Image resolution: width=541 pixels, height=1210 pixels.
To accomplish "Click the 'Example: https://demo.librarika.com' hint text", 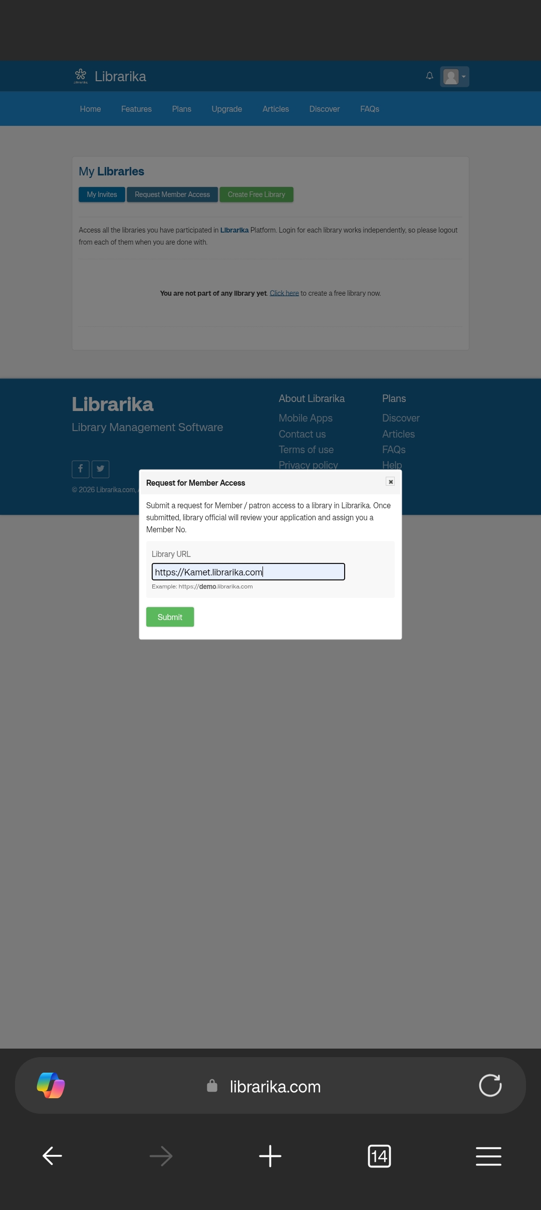I will (x=202, y=586).
